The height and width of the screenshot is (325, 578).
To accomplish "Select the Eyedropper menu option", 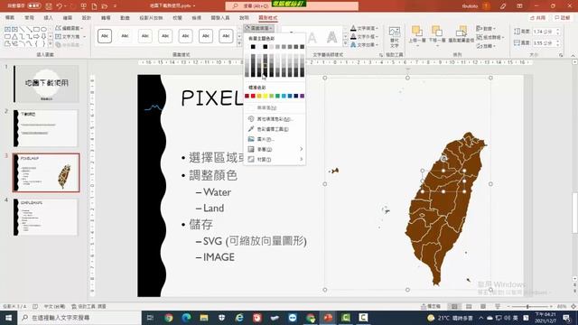I will click(x=275, y=129).
